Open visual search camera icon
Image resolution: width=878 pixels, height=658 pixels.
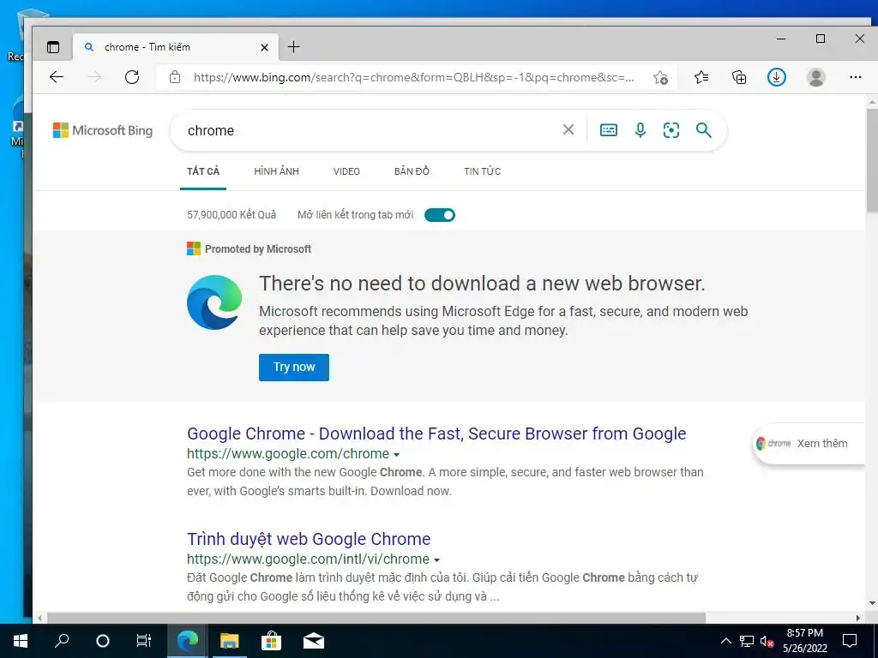(671, 130)
